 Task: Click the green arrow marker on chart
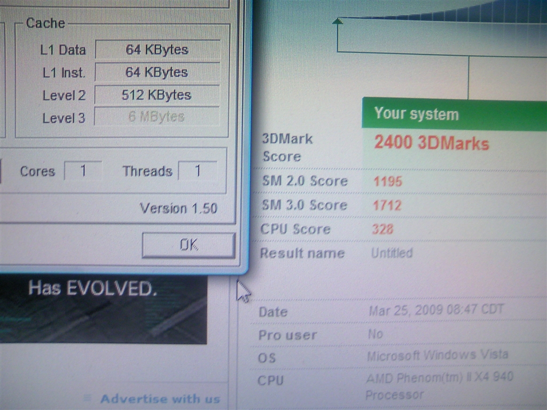point(338,21)
